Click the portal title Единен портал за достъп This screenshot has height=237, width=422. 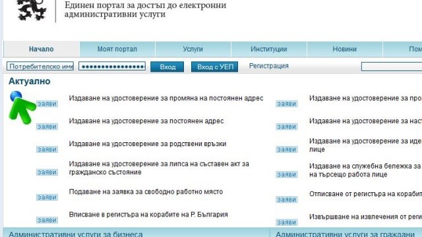(145, 9)
